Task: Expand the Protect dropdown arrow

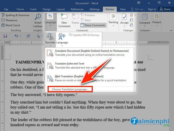Action: click(x=157, y=26)
